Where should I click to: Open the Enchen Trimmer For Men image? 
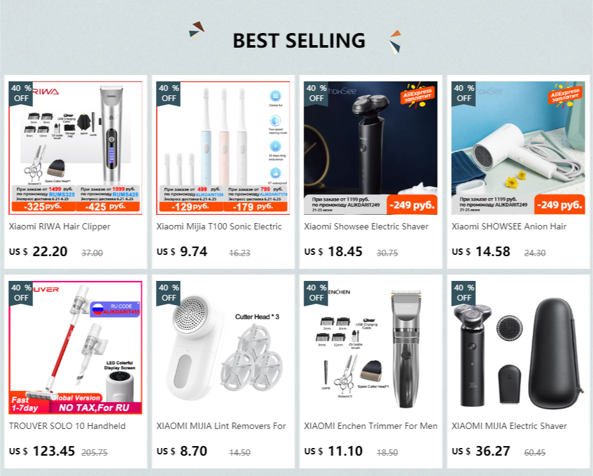tap(370, 348)
